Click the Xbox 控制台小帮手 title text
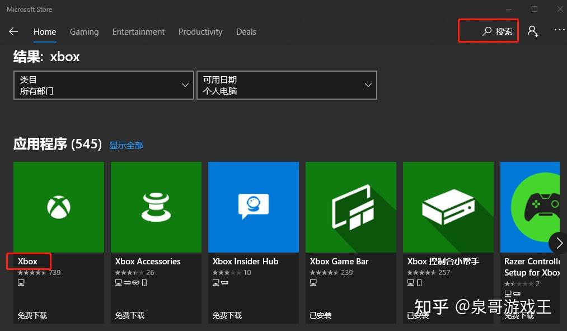Image resolution: width=567 pixels, height=331 pixels. pyautogui.click(x=443, y=261)
